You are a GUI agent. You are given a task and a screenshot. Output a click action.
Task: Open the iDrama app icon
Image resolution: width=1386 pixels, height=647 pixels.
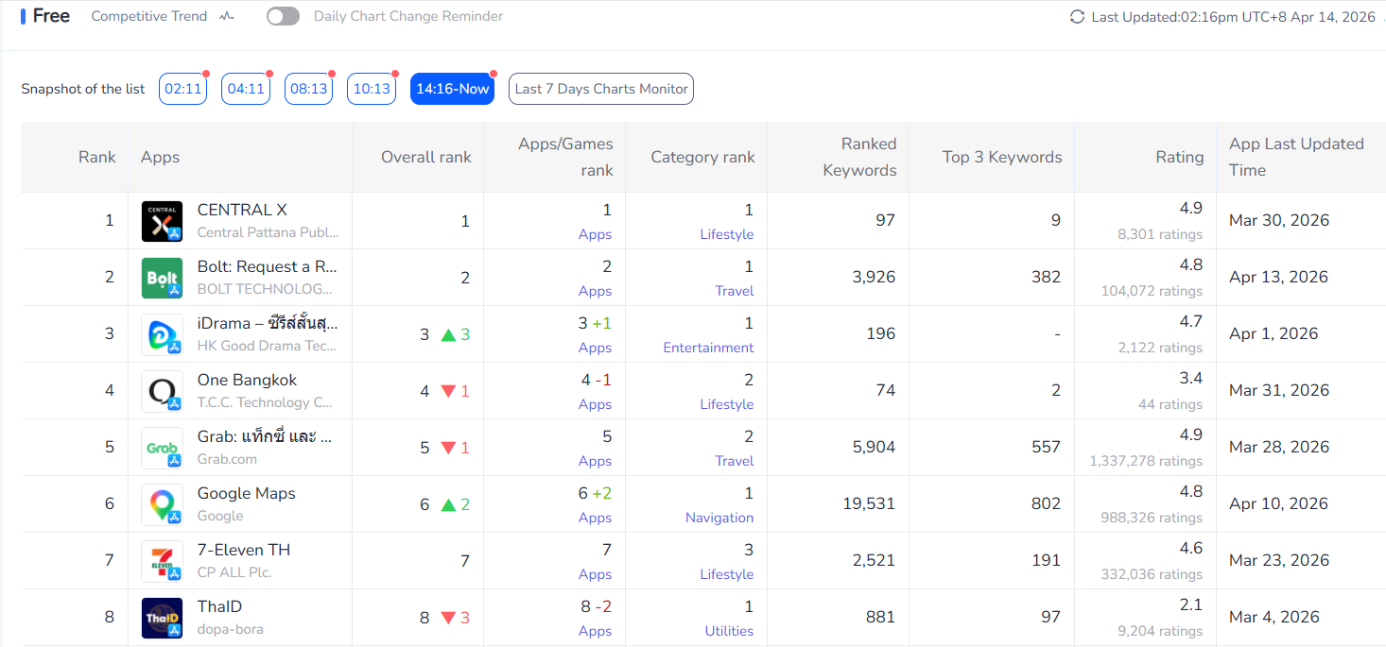[162, 333]
